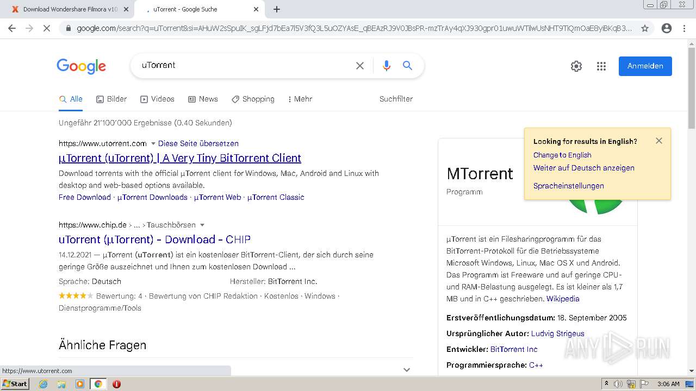The width and height of the screenshot is (696, 391).
Task: Stop loading the current page
Action: click(x=47, y=28)
